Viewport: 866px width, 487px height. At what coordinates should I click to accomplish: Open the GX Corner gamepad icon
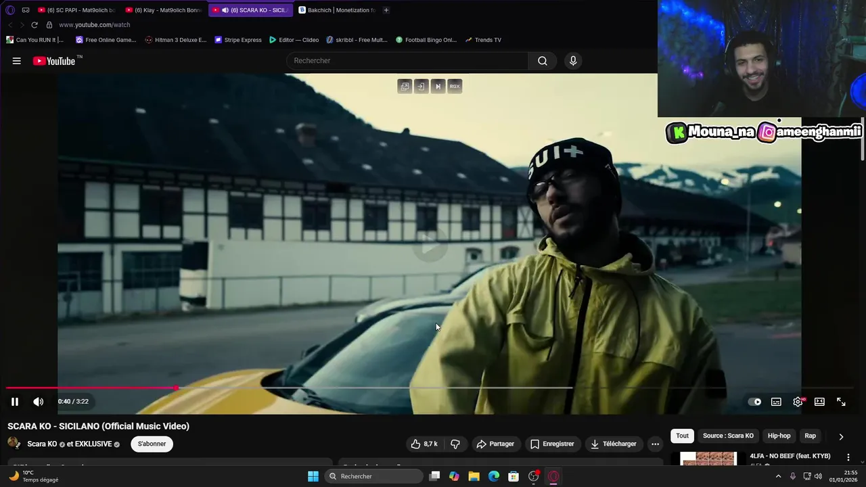[26, 10]
